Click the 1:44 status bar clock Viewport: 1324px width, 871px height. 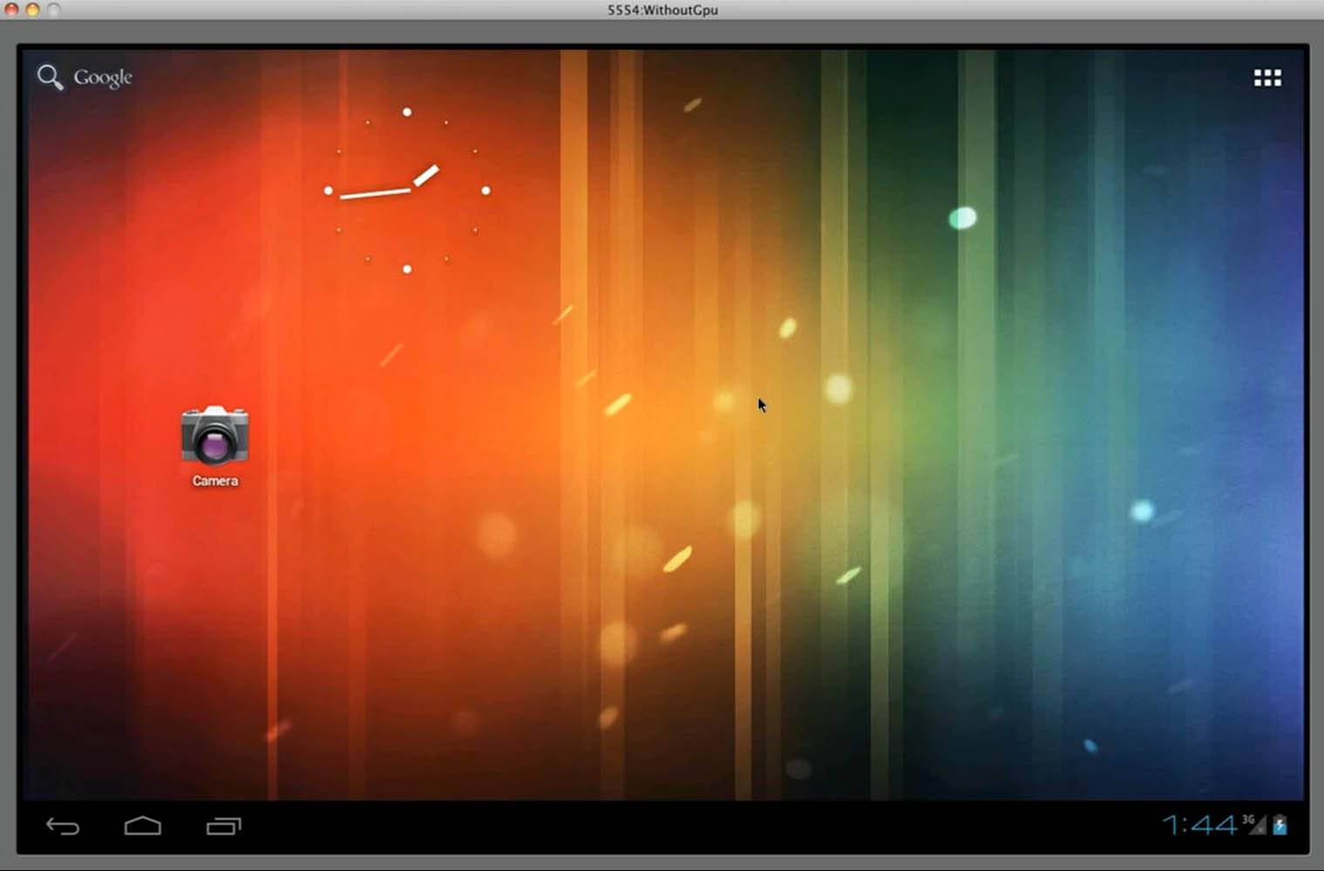[1199, 824]
